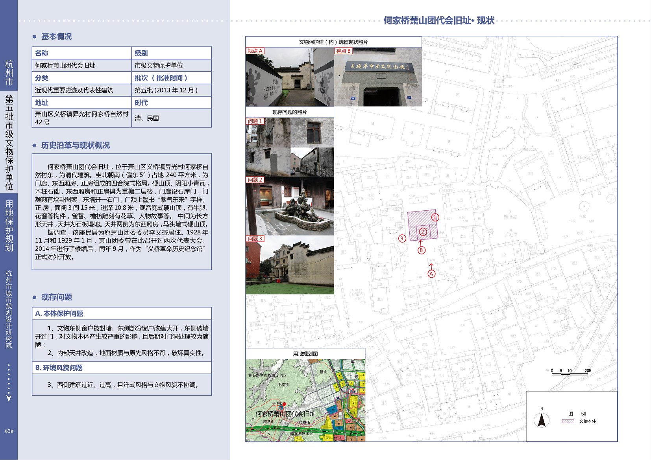Click the red 问题 2 label
The image size is (651, 460).
(255, 180)
